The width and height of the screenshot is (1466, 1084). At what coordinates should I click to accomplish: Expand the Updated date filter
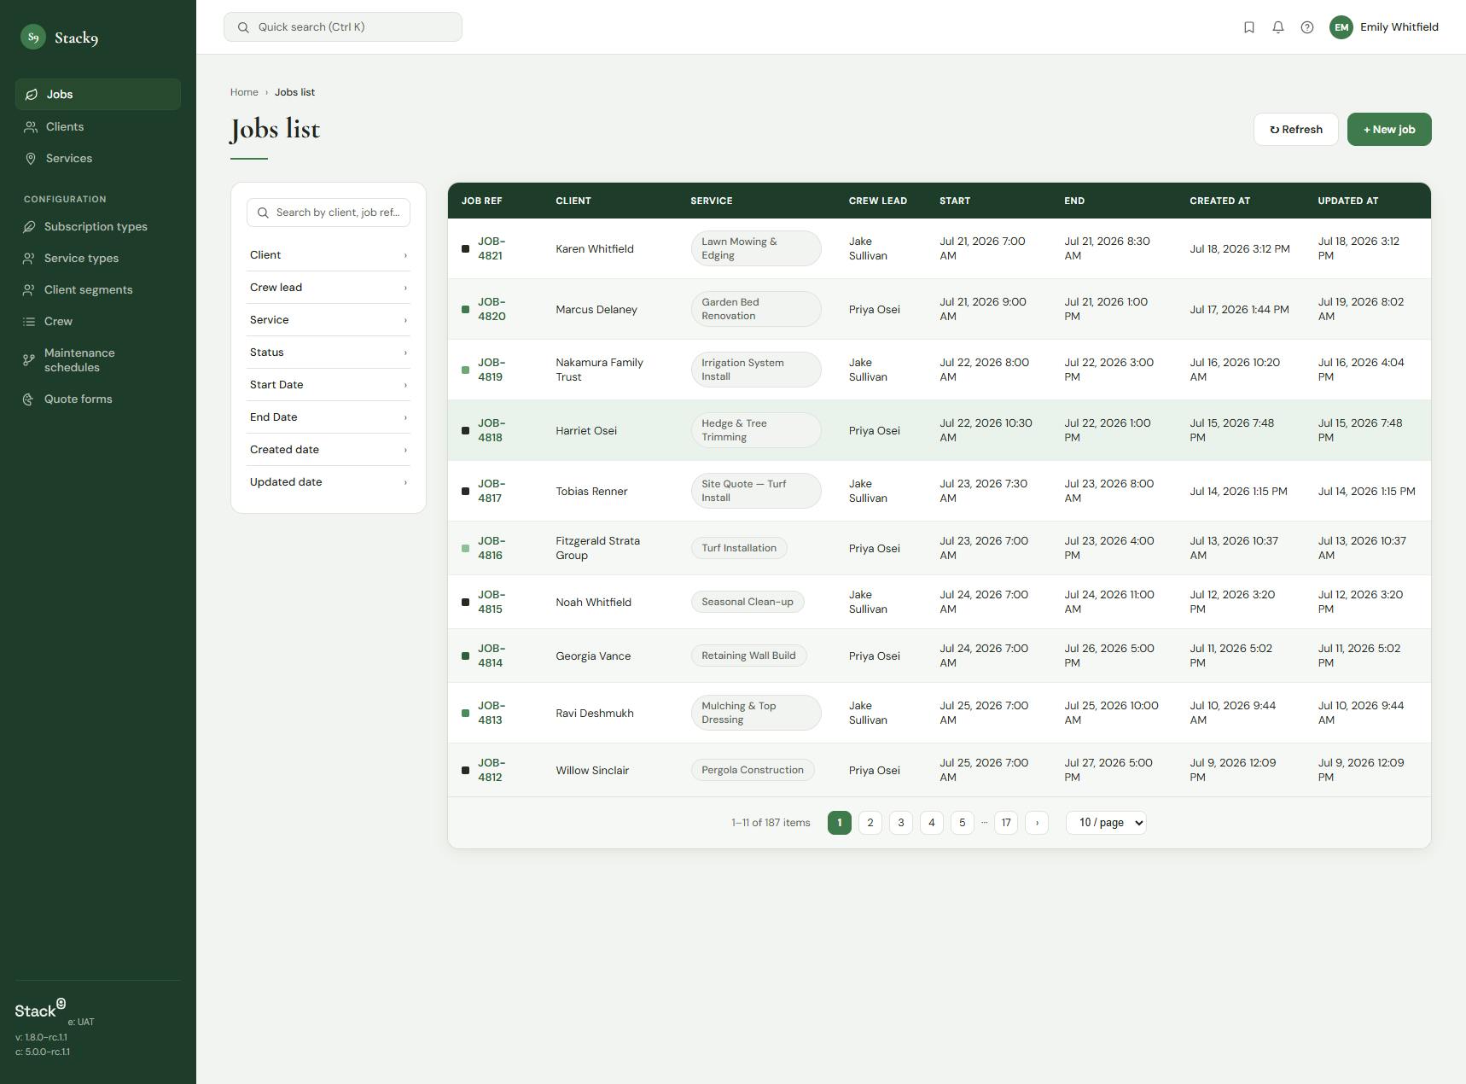coord(329,482)
